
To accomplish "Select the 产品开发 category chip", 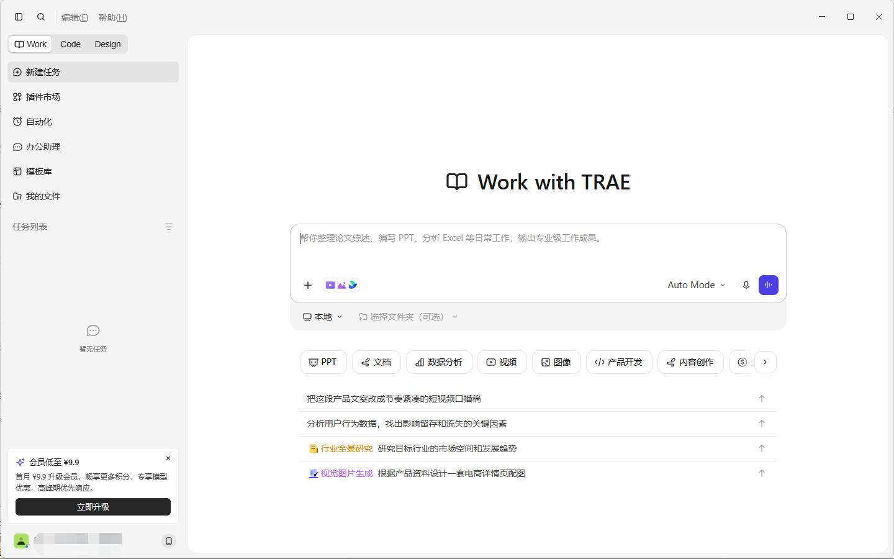I will pos(619,362).
